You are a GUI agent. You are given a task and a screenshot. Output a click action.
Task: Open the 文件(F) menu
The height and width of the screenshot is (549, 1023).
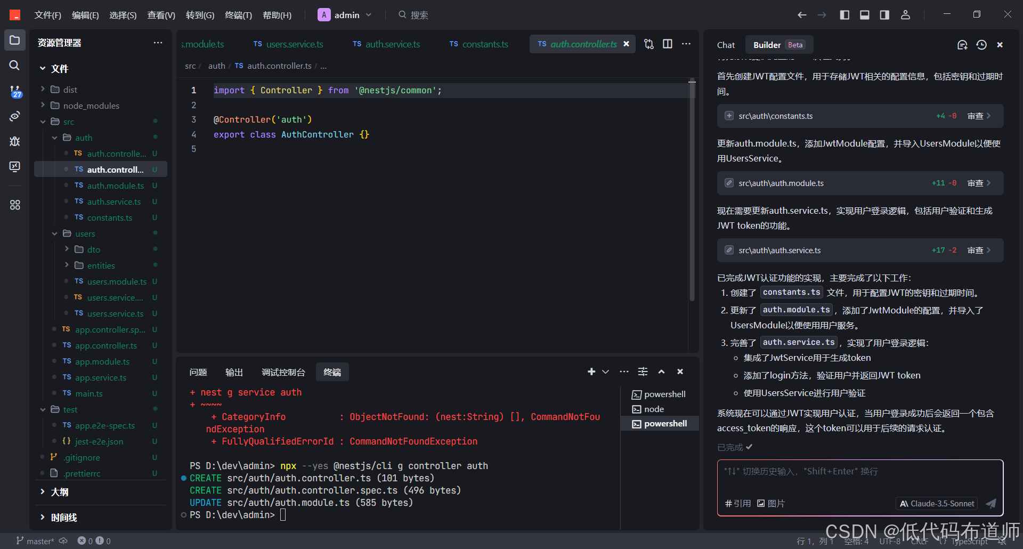click(x=48, y=15)
